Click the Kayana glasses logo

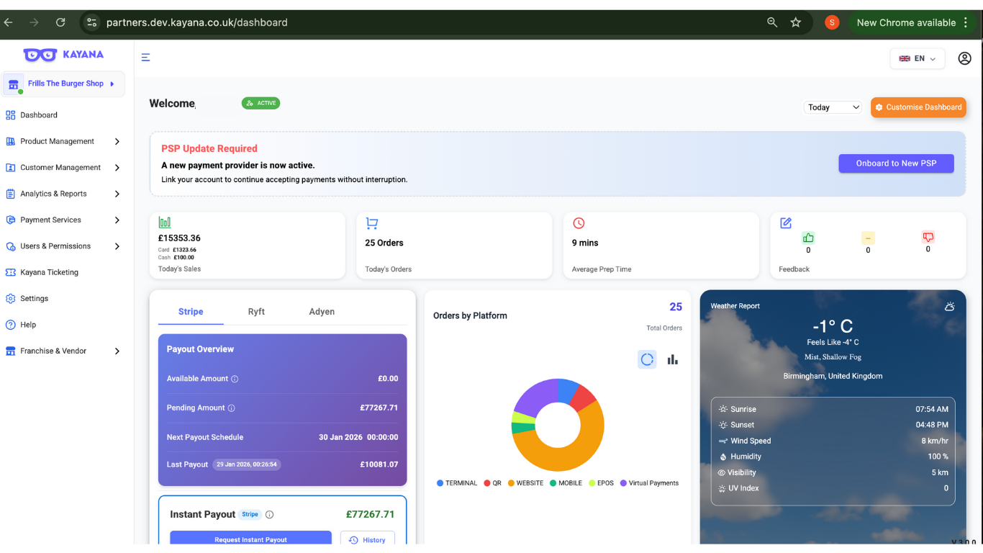pos(40,55)
